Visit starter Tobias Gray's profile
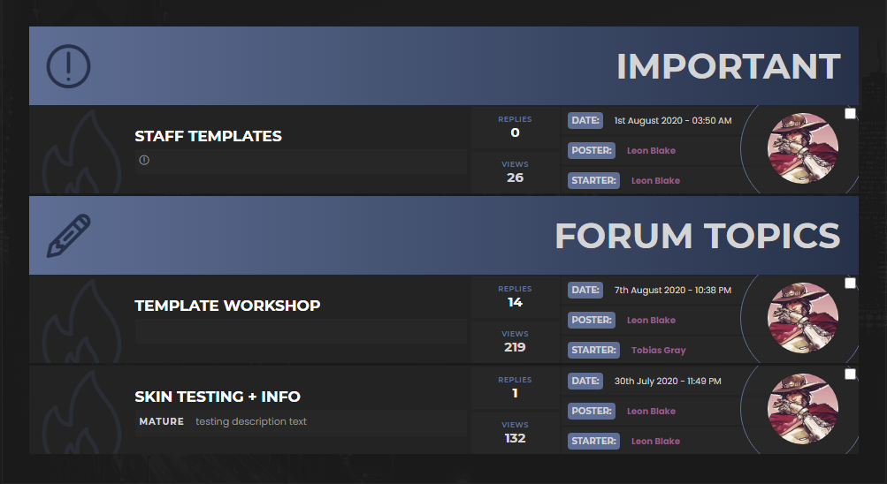887x484 pixels. (658, 351)
